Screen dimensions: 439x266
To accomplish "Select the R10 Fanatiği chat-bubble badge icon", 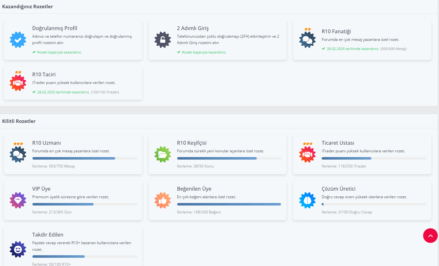I will (x=307, y=39).
